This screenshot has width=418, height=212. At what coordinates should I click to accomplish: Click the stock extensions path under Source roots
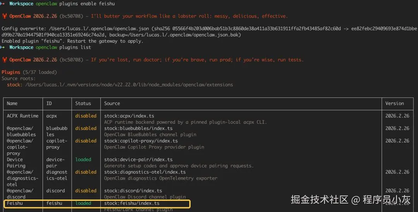coord(129,85)
